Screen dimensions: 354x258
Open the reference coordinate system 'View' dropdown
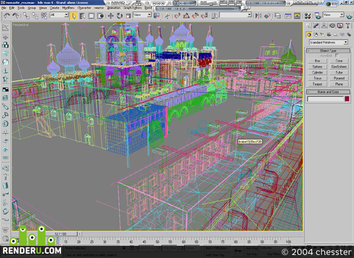tap(142, 15)
